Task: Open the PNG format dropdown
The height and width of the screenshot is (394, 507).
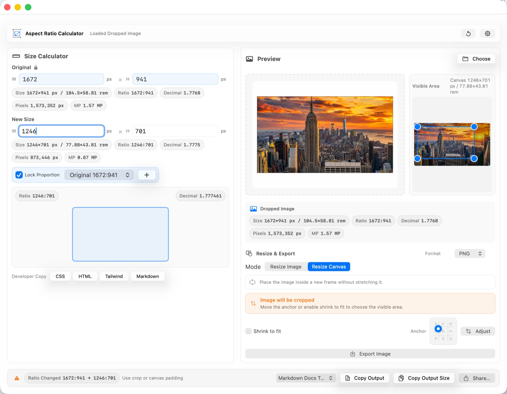Action: click(470, 253)
